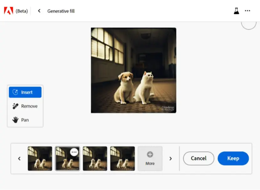The height and width of the screenshot is (190, 260).
Task: Click the More button
Action: [150, 158]
